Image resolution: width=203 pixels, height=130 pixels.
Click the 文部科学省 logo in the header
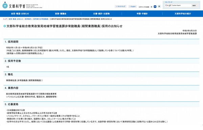click(x=22, y=6)
